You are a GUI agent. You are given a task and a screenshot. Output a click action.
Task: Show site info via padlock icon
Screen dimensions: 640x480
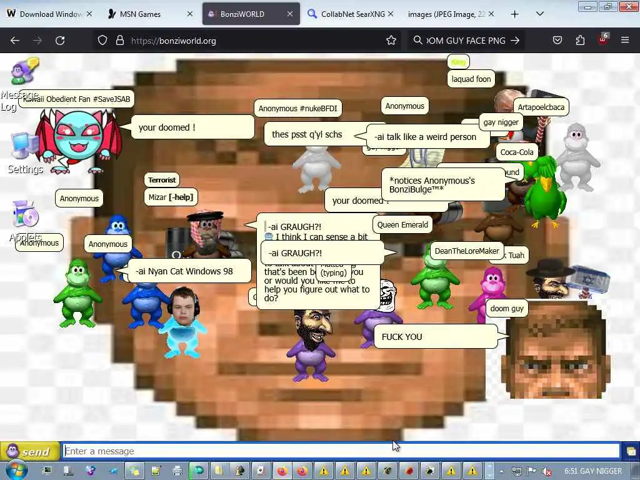tap(119, 41)
